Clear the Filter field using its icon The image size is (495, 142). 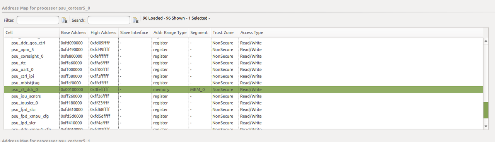tap(64, 20)
